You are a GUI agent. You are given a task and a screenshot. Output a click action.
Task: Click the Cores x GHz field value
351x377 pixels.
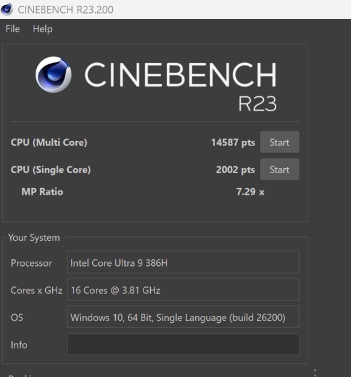pyautogui.click(x=183, y=290)
